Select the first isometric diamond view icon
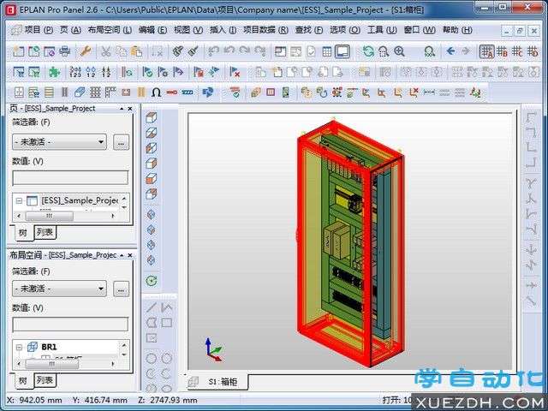548x411 pixels. click(151, 214)
